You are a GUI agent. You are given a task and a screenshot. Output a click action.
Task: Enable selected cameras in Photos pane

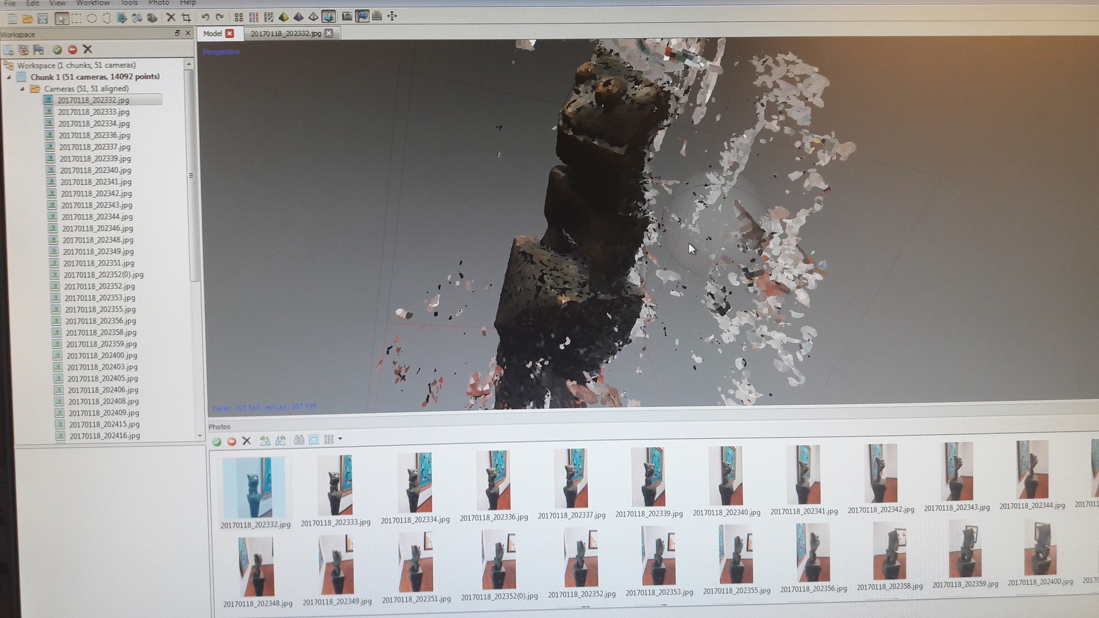(x=217, y=441)
